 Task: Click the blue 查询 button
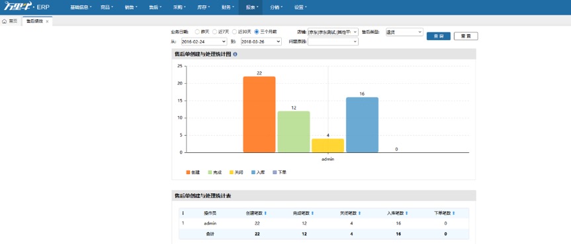coord(439,36)
